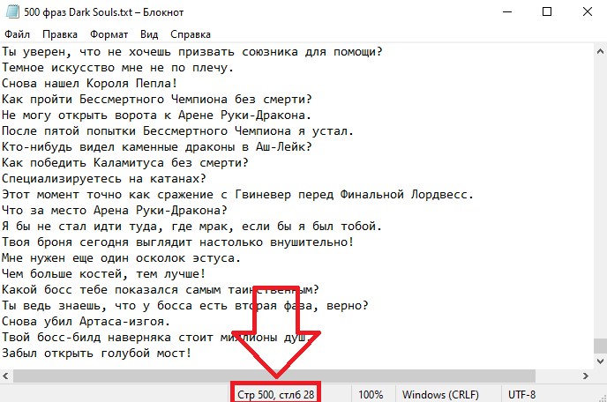Viewport: 607px width, 402px height.
Task: Click the vertical scrollbar down arrow
Action: [x=599, y=361]
